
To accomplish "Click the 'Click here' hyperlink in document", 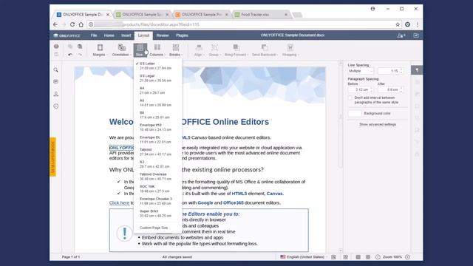I will (119, 202).
